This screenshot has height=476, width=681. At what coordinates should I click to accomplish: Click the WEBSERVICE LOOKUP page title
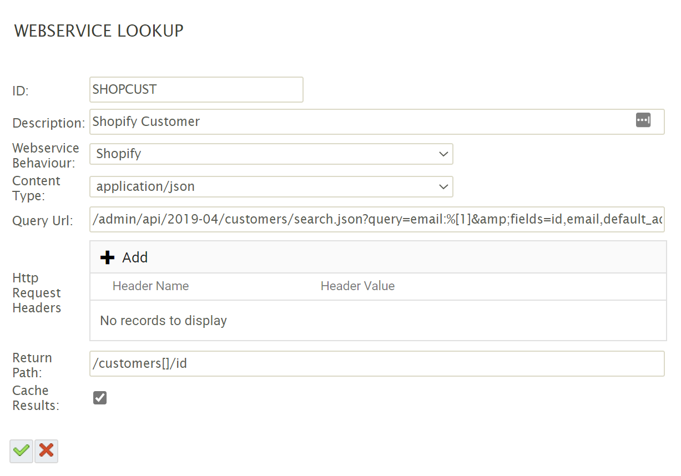(x=99, y=31)
